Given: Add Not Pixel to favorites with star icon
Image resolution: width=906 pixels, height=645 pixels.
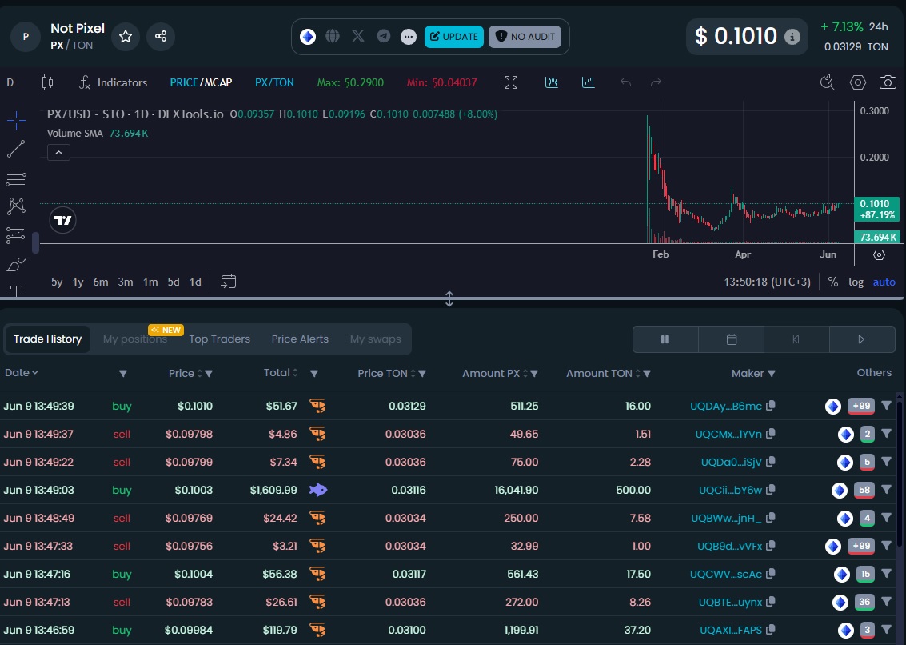Looking at the screenshot, I should coord(126,37).
